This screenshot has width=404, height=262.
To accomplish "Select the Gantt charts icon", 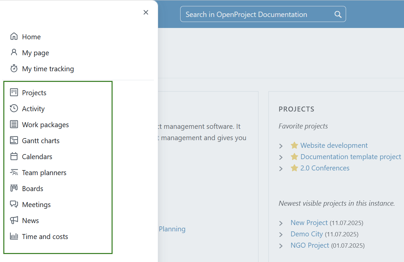I will [14, 140].
